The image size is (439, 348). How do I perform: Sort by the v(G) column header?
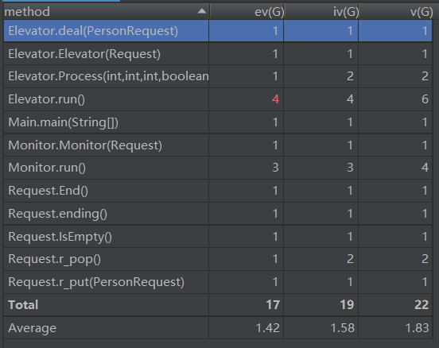[x=396, y=12]
